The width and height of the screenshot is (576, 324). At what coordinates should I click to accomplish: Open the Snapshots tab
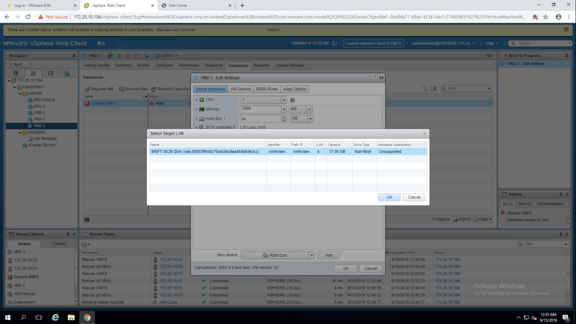point(214,65)
